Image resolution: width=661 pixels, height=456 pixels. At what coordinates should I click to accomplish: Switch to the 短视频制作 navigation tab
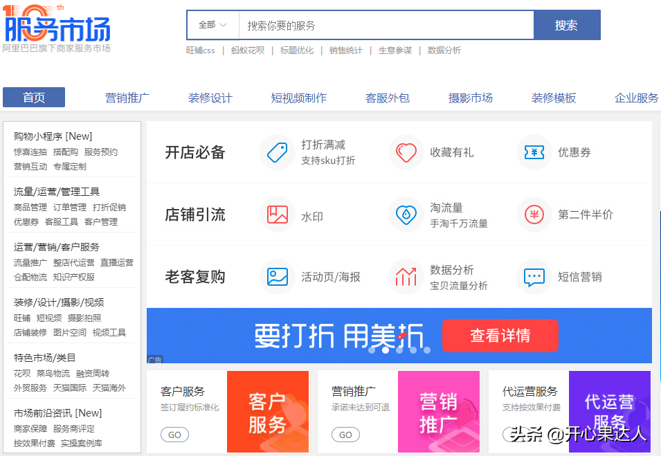299,98
